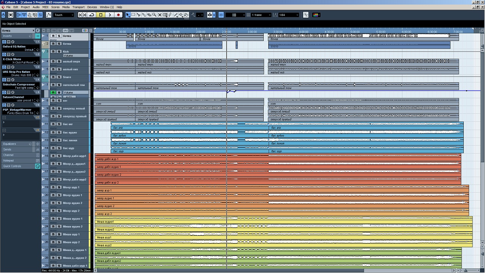Open the Channel inspector section
This screenshot has height=273, width=485.
click(20, 155)
